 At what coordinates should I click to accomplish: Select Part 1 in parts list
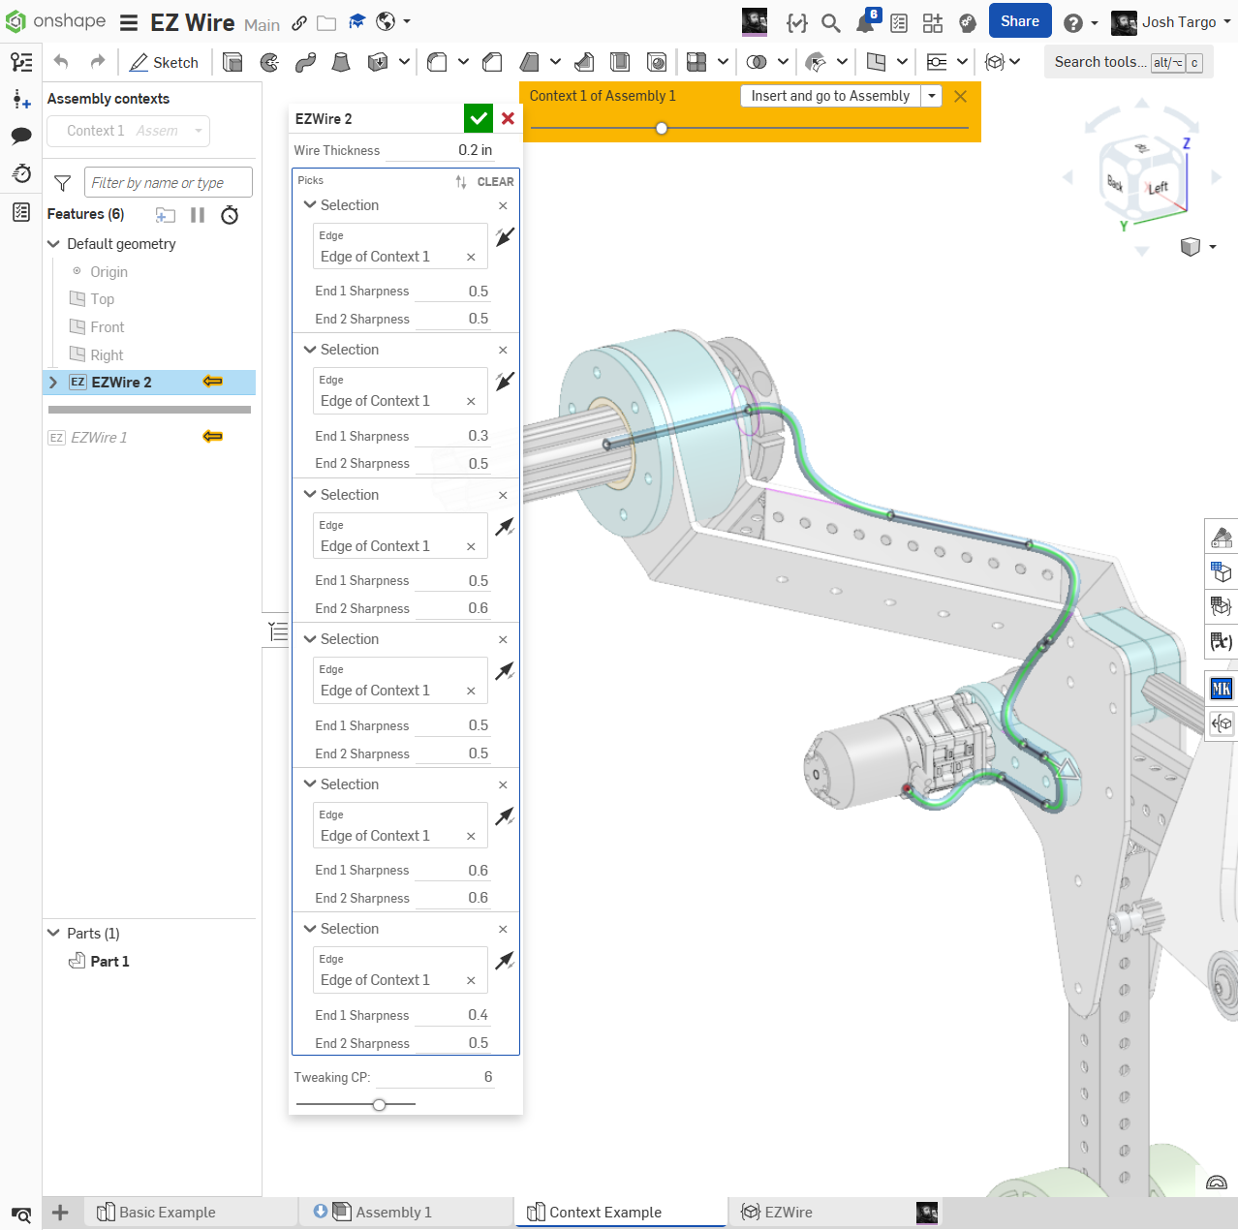[109, 962]
